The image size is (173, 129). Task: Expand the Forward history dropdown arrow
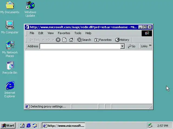[x=53, y=40]
